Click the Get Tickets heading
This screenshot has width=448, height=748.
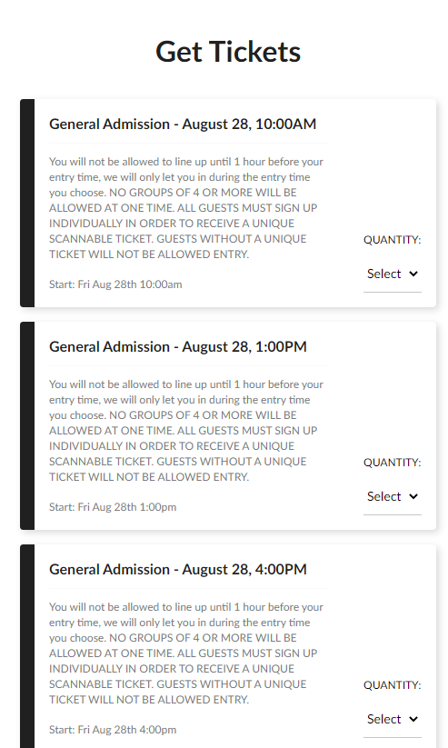(x=228, y=52)
